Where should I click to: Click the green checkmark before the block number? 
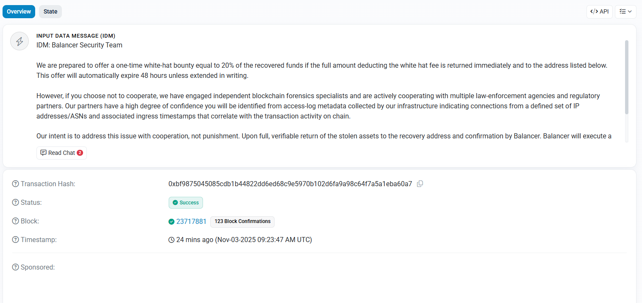pyautogui.click(x=171, y=221)
